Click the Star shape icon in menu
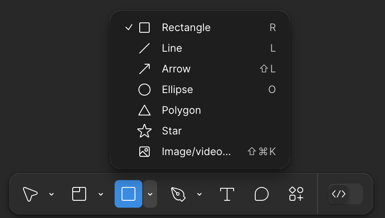This screenshot has height=218, width=385. [x=144, y=131]
